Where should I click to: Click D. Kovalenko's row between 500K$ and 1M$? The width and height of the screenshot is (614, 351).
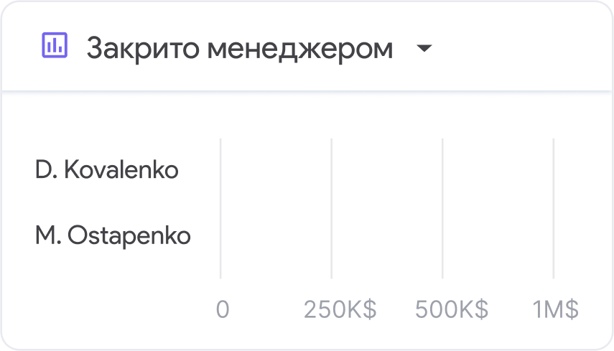click(498, 171)
